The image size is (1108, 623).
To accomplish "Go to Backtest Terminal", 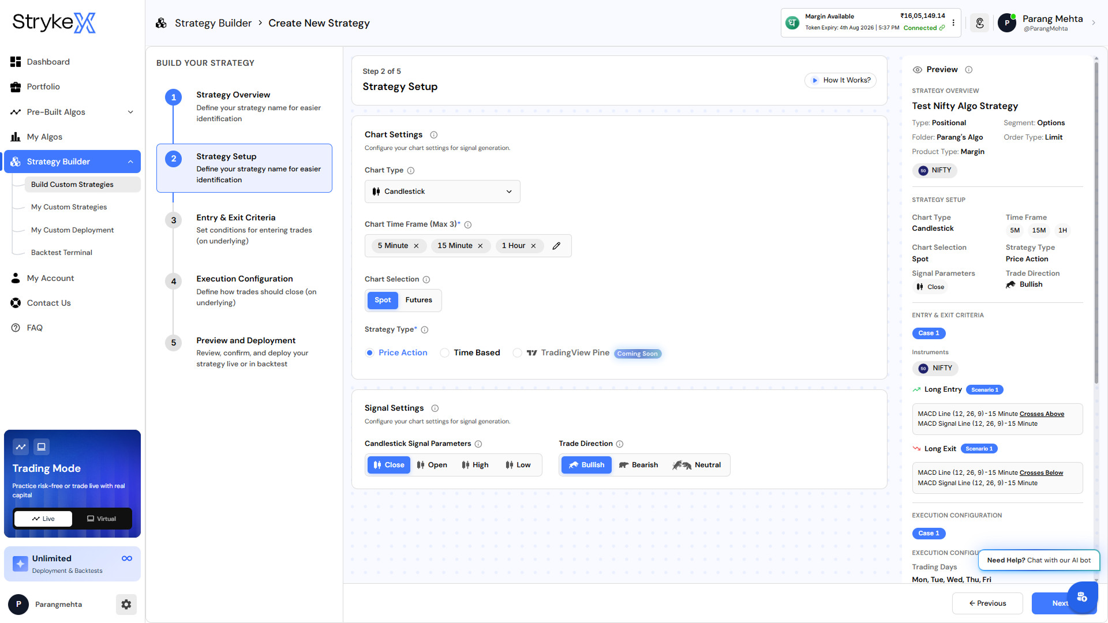I will click(61, 253).
